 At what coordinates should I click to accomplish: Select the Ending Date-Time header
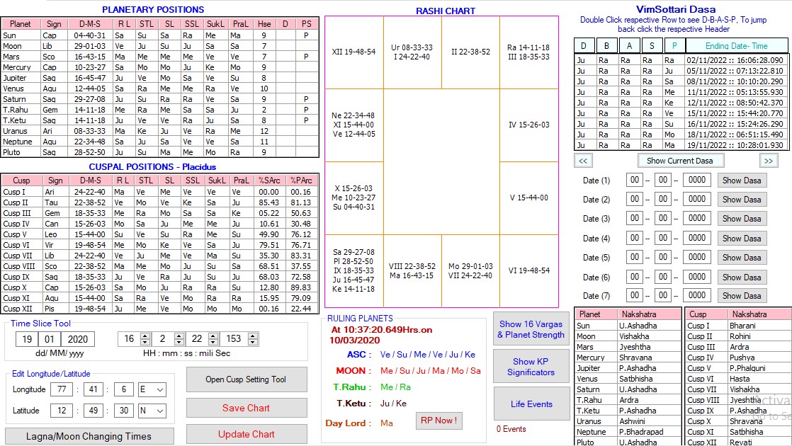click(x=737, y=46)
